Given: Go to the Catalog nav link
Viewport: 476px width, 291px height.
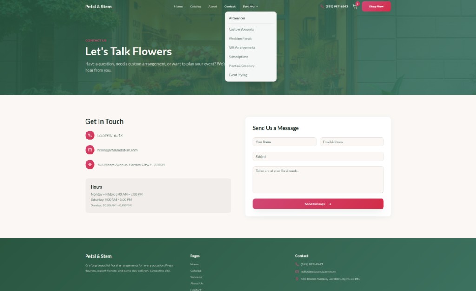Looking at the screenshot, I should click(195, 7).
